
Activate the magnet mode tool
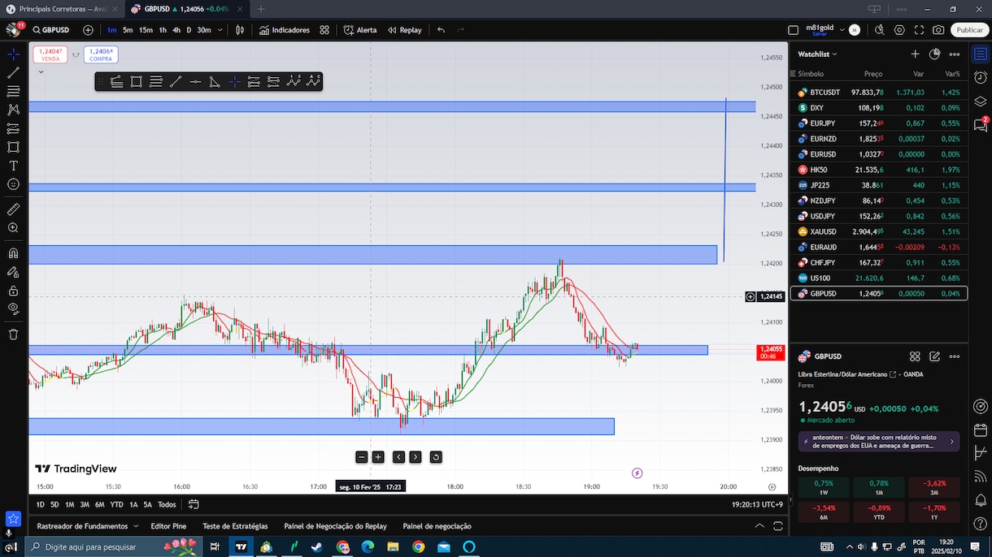point(13,253)
